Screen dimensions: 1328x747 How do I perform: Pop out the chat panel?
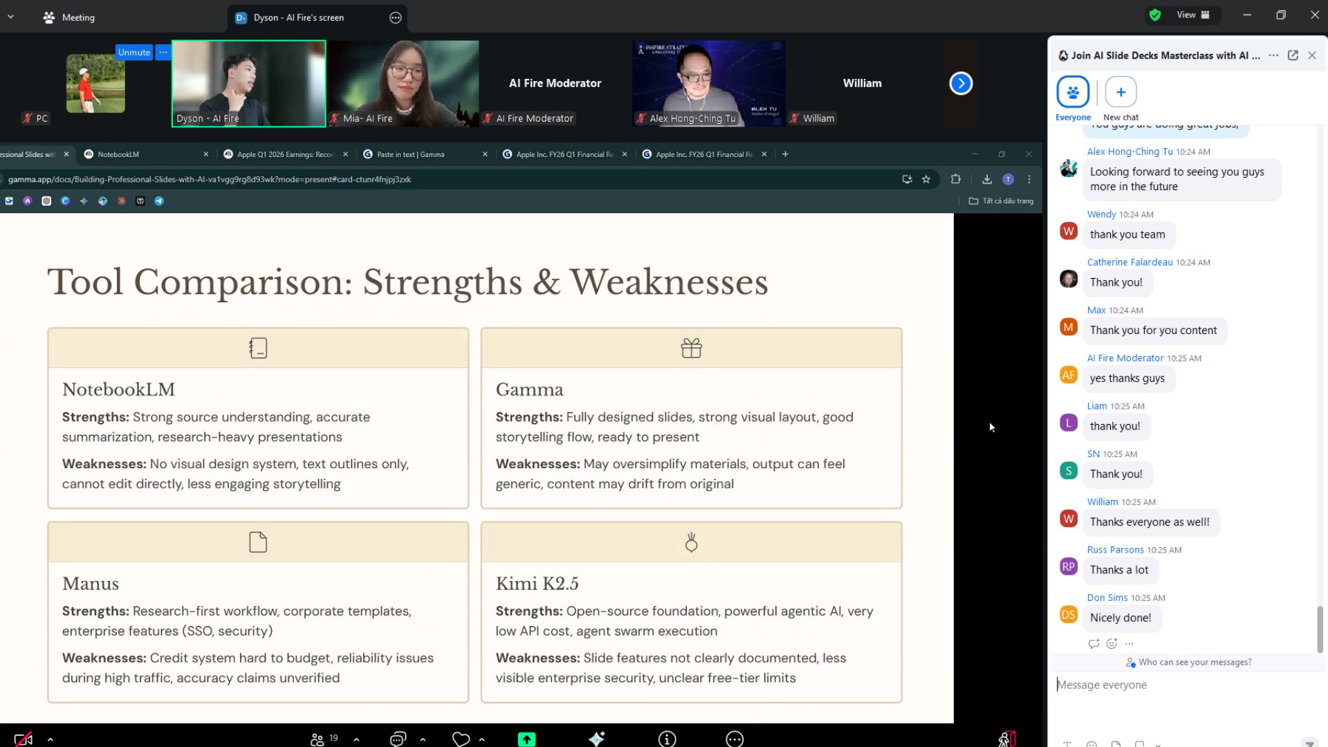1293,55
